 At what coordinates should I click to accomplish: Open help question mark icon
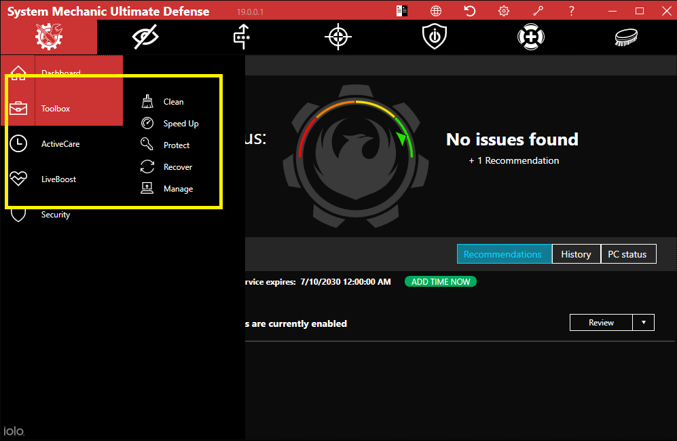[x=572, y=11]
